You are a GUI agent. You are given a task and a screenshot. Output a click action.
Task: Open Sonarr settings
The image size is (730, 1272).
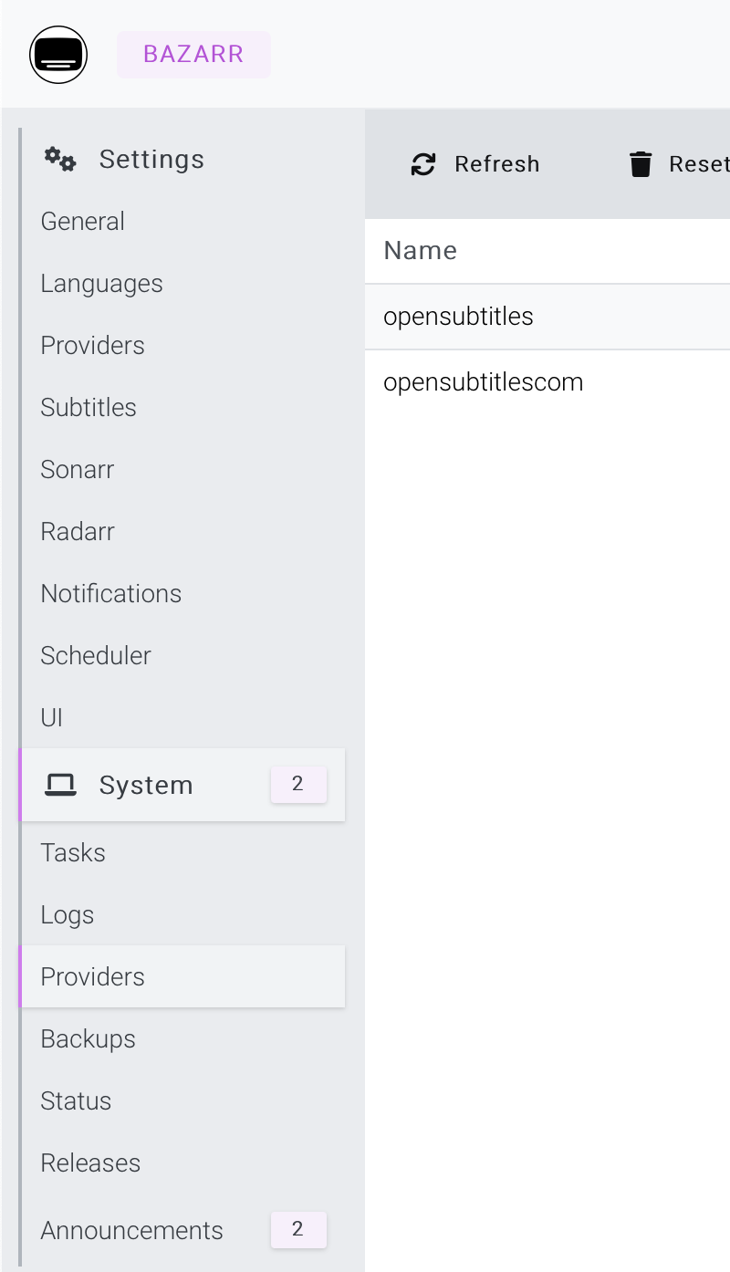coord(78,470)
